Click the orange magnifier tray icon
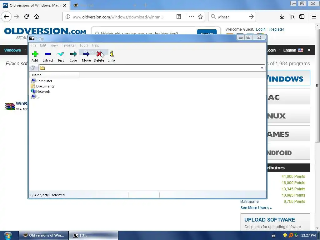 [x=291, y=235]
